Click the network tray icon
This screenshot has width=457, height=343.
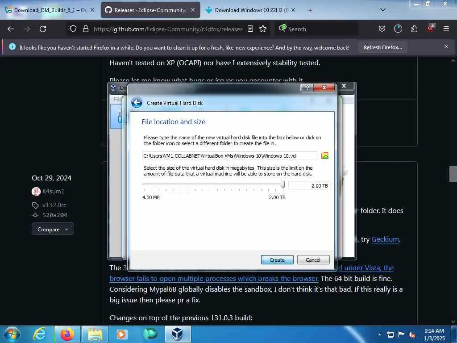[390, 335]
